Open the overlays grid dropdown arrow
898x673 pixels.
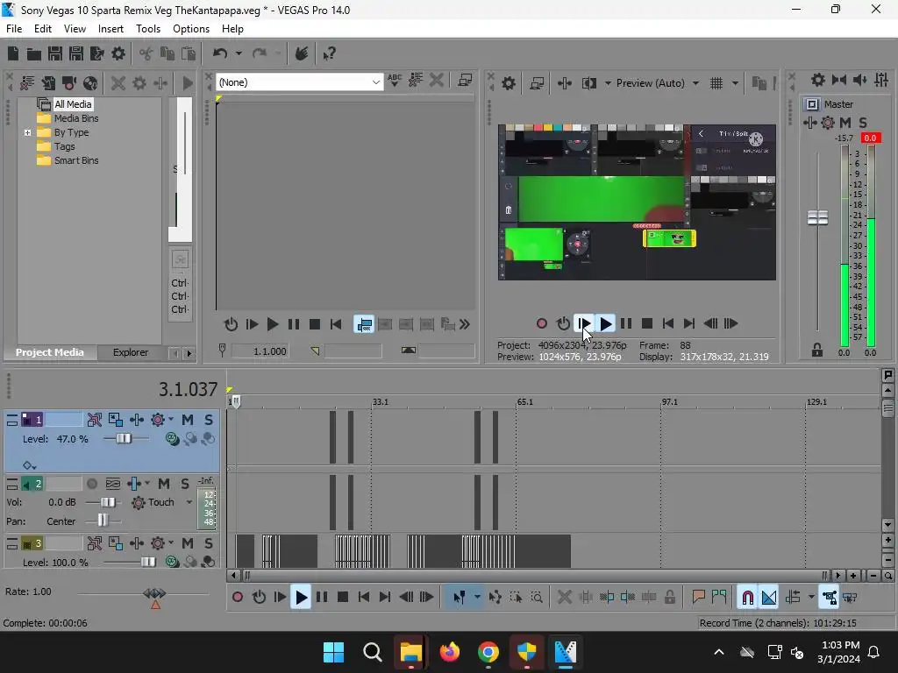point(735,83)
